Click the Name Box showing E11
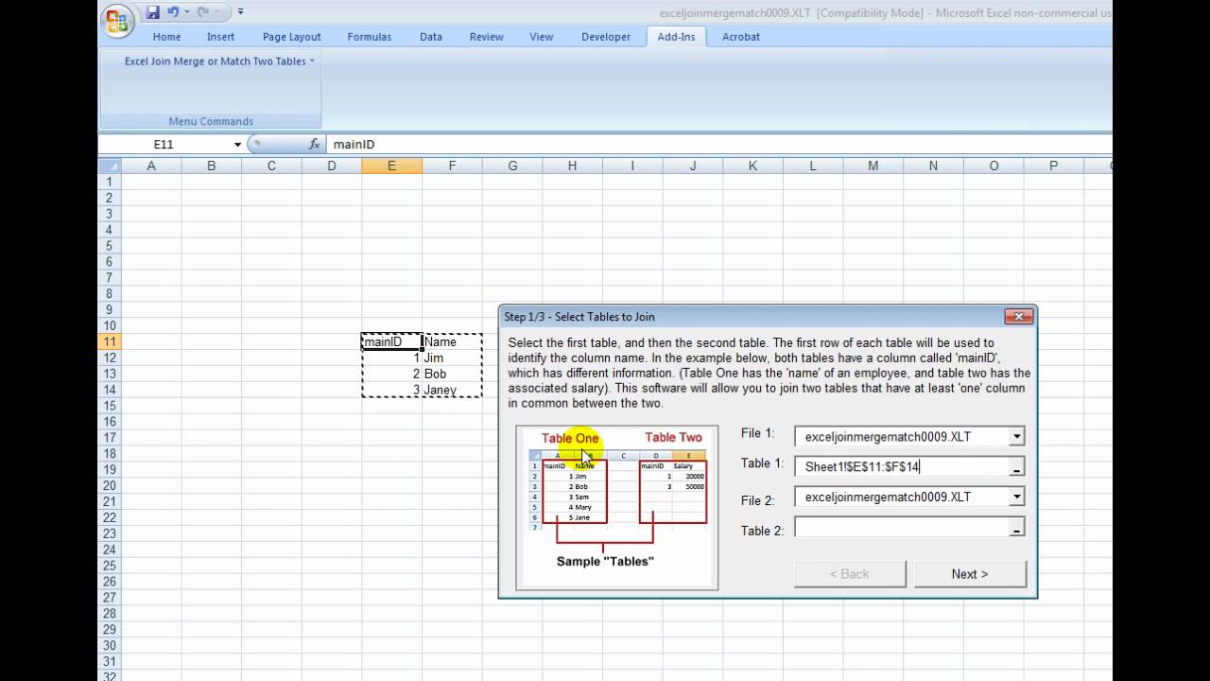Image resolution: width=1210 pixels, height=681 pixels. coord(164,144)
